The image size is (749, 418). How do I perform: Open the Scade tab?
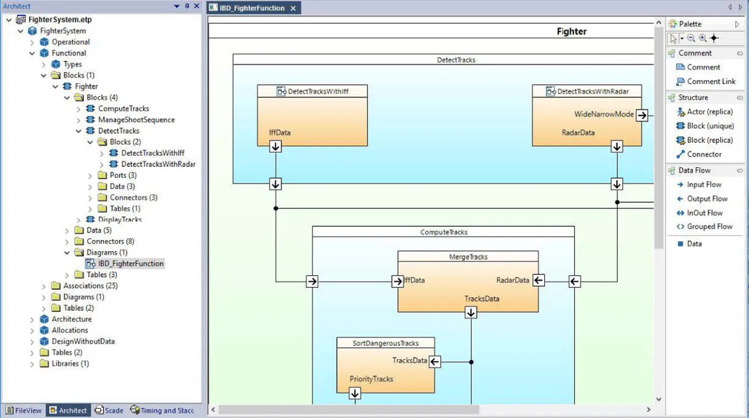[109, 410]
